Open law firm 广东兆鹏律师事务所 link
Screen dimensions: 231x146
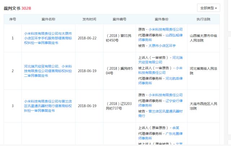click(160, 136)
